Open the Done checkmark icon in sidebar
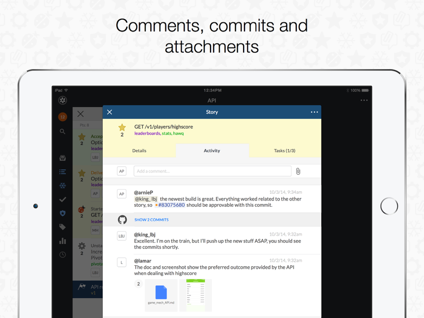Screen dimensions: 424x318 click(62, 200)
